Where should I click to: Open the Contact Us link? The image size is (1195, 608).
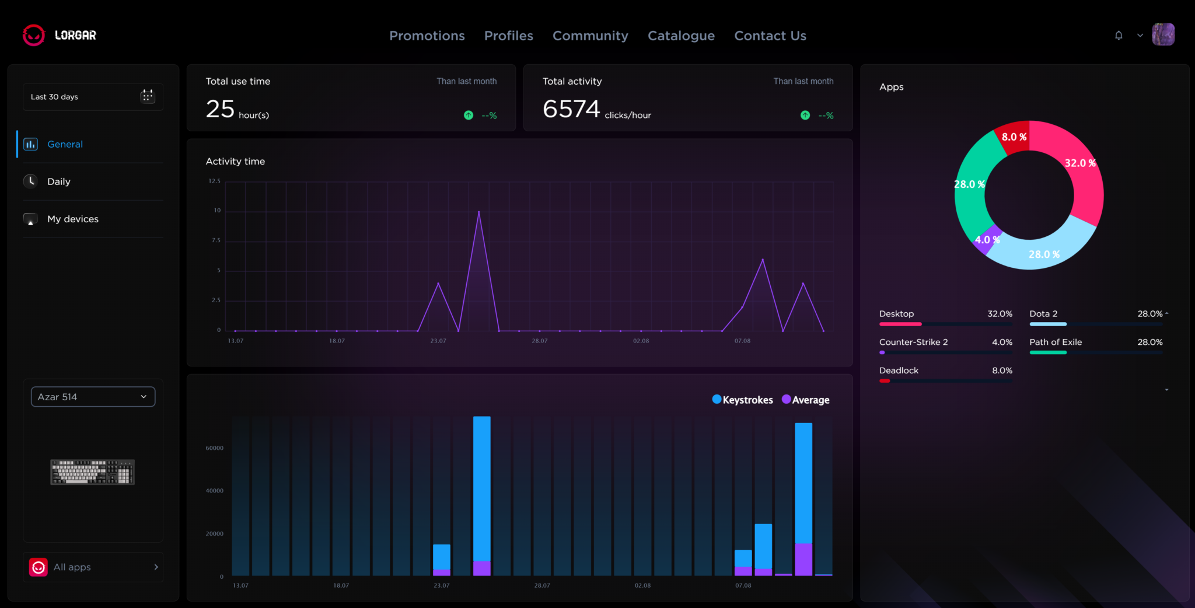770,36
